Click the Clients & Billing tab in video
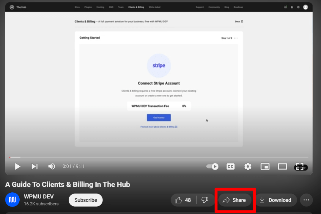The image size is (321, 214). click(136, 7)
